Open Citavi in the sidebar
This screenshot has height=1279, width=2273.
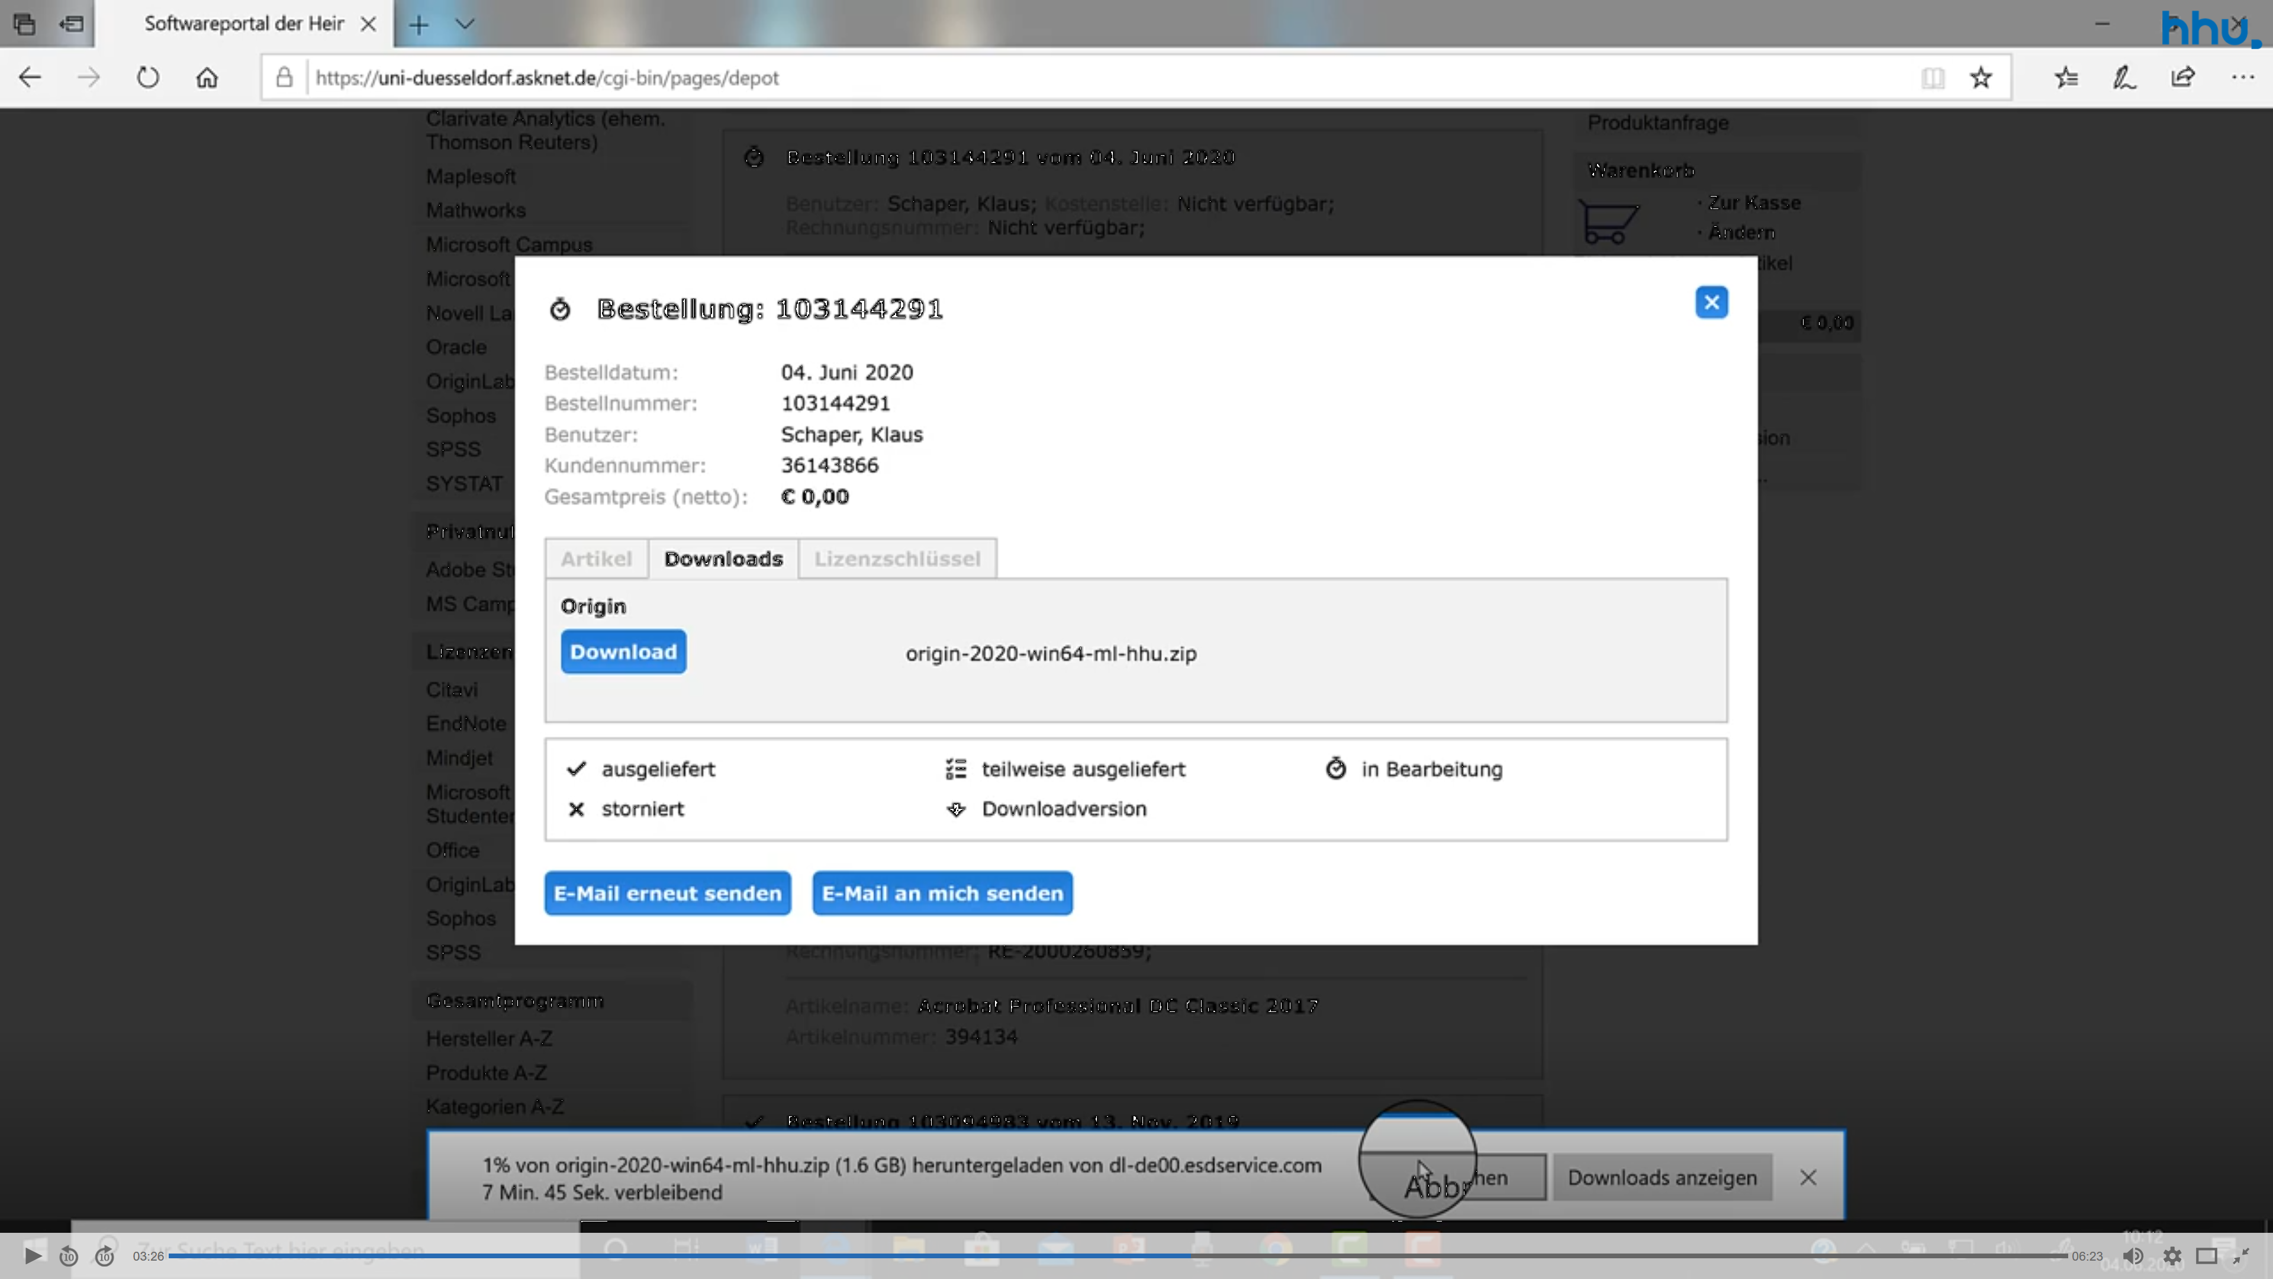click(452, 689)
